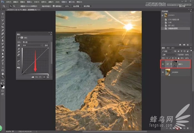Open the RGB channel dropdown
Image resolution: width=194 pixels, height=133 pixels.
pos(32,45)
